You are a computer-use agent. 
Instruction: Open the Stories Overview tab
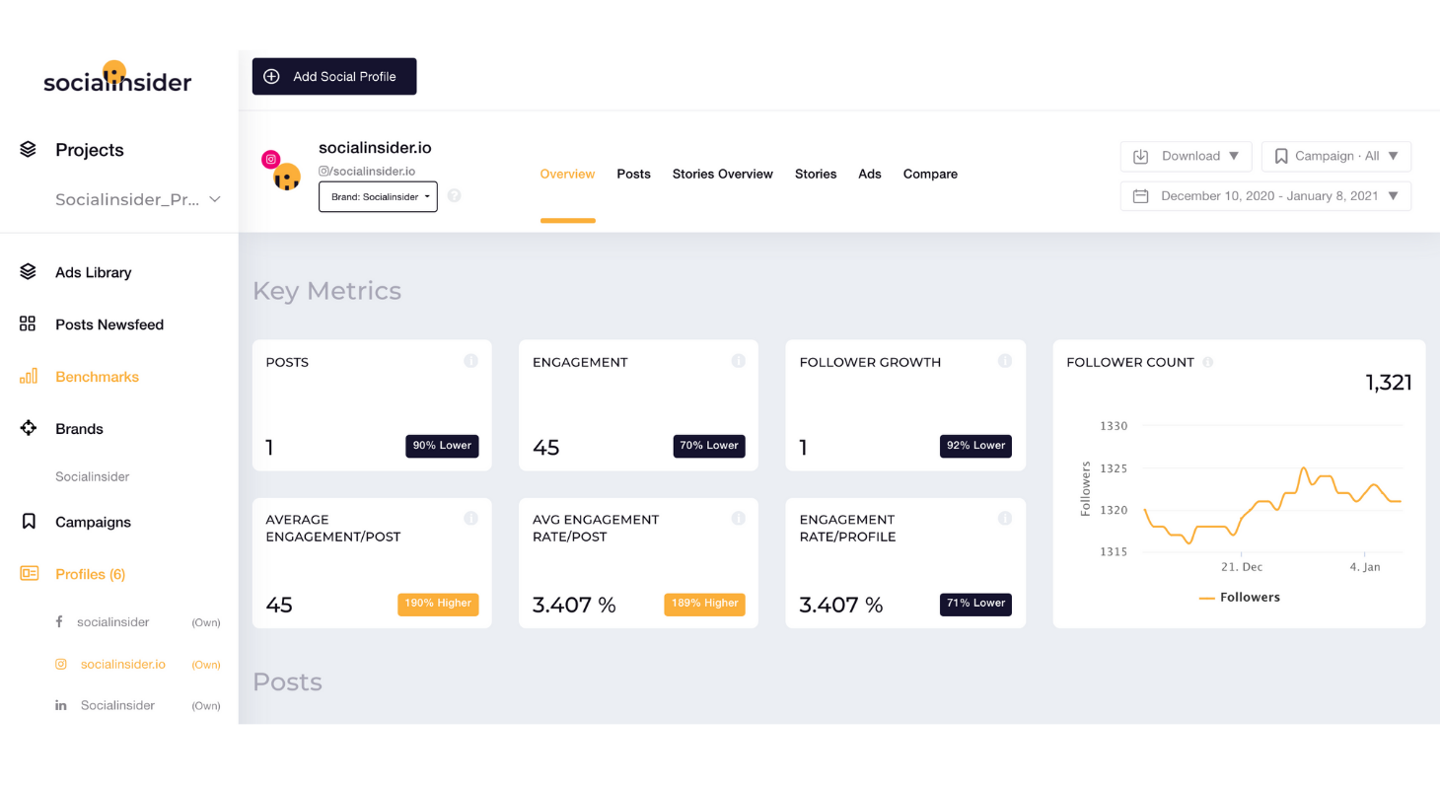tap(723, 174)
